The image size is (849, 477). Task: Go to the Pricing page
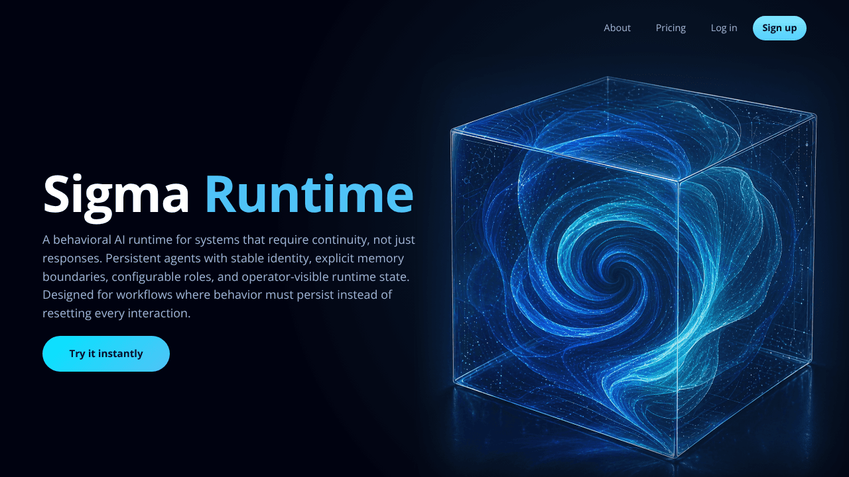click(671, 28)
